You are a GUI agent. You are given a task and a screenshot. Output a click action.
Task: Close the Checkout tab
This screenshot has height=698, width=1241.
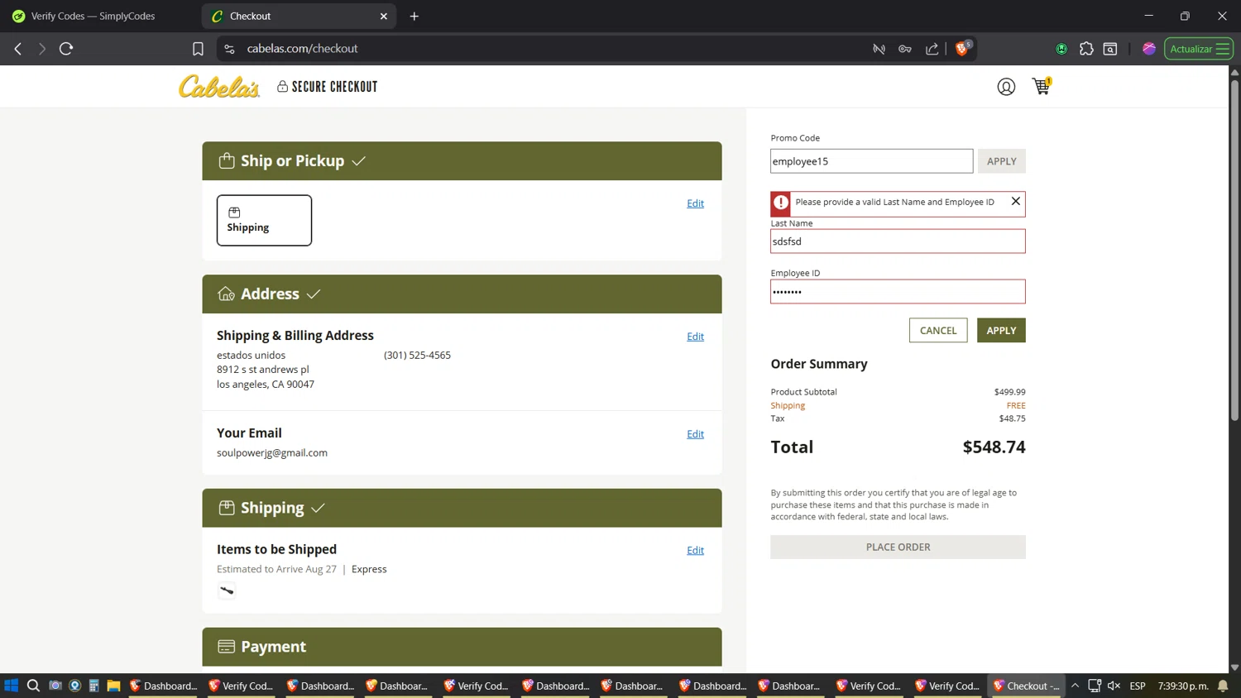click(x=384, y=16)
